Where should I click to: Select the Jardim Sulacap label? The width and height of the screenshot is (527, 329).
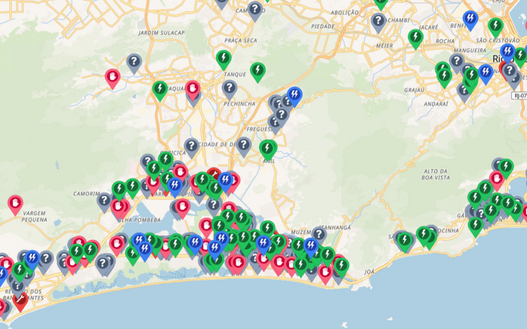click(x=161, y=33)
